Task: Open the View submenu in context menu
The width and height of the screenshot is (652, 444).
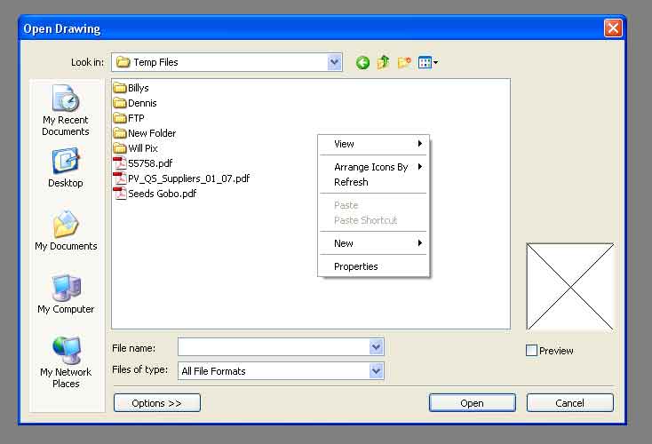Action: click(373, 144)
